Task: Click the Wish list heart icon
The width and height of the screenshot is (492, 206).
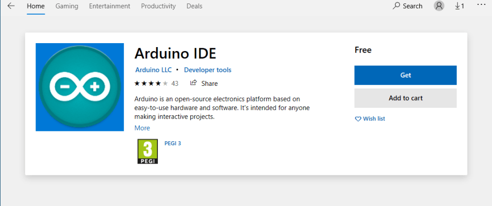Action: click(x=358, y=119)
